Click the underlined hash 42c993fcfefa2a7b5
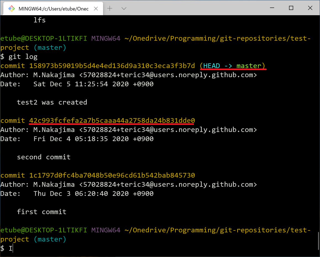This screenshot has height=257, width=320. point(112,121)
